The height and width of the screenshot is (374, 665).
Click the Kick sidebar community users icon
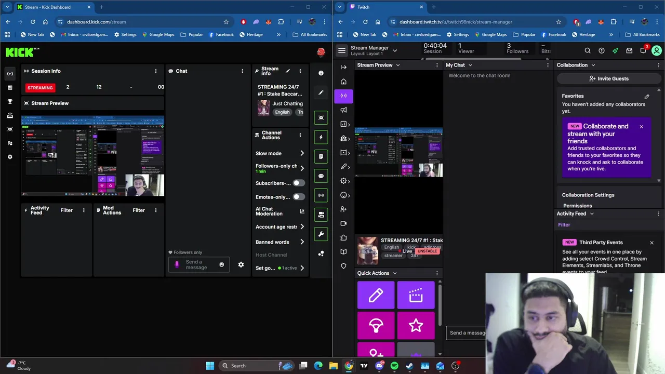(x=10, y=143)
